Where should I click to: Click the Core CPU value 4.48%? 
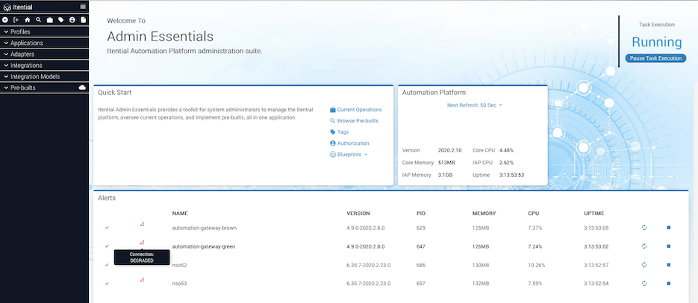tap(506, 151)
